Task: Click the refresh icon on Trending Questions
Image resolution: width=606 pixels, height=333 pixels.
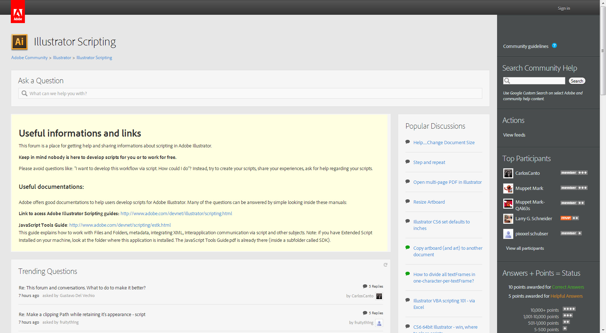Action: (385, 265)
